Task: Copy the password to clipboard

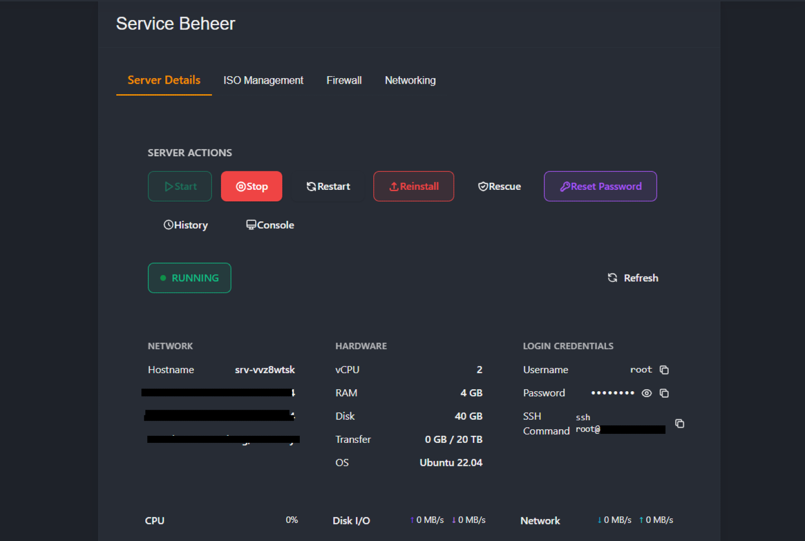Action: tap(664, 393)
